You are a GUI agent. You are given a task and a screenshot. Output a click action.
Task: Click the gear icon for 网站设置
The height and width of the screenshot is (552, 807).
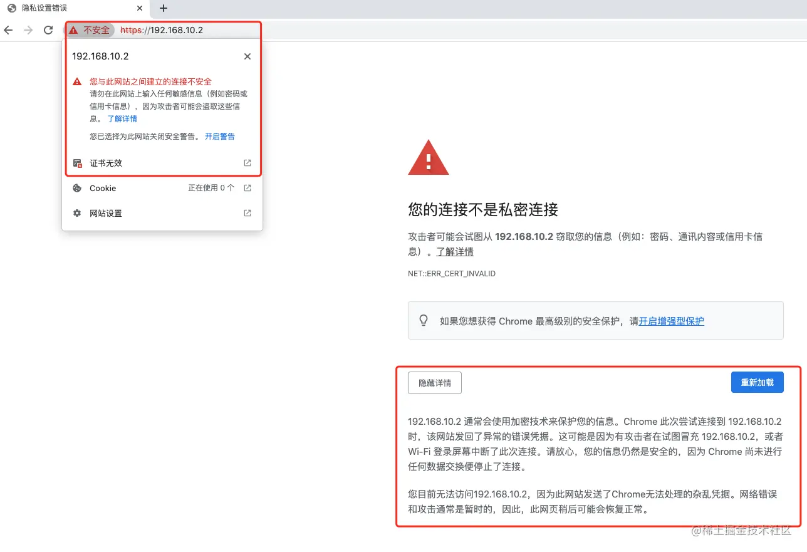coord(77,213)
